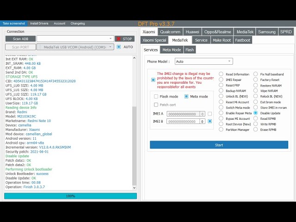The height and width of the screenshot is (222, 296).
Task: Switch to the Qualcomm tab
Action: pos(170,32)
